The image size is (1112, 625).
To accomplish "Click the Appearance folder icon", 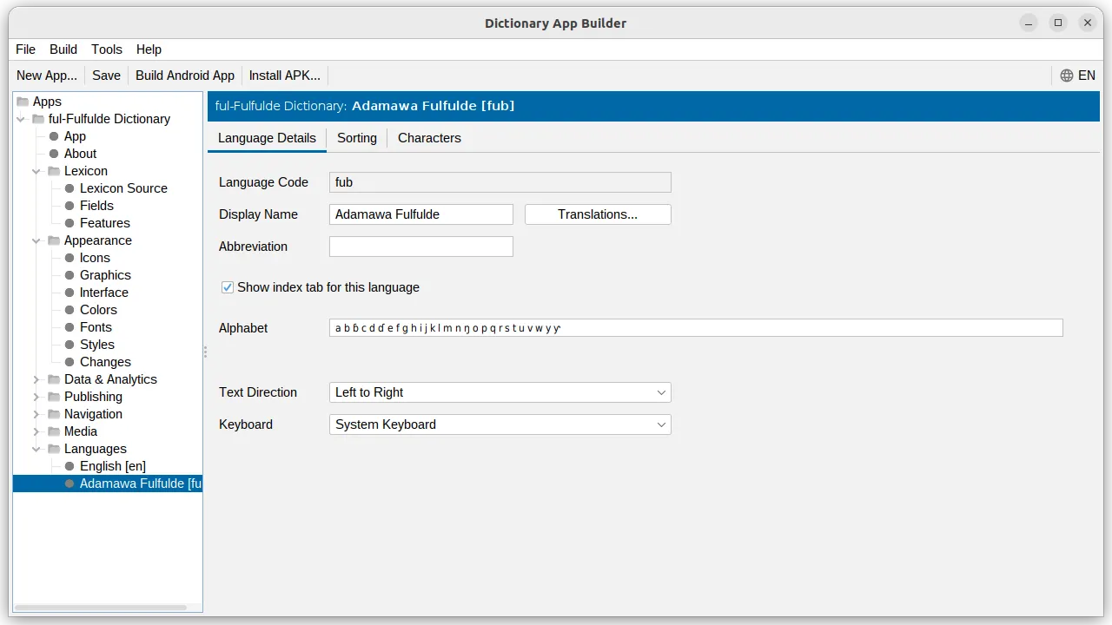I will click(54, 240).
